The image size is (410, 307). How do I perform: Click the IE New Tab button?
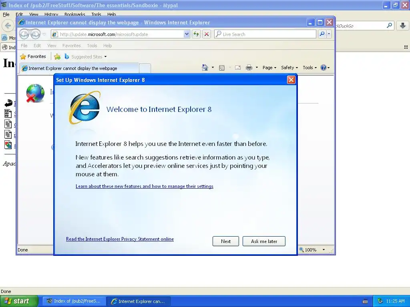(145, 68)
